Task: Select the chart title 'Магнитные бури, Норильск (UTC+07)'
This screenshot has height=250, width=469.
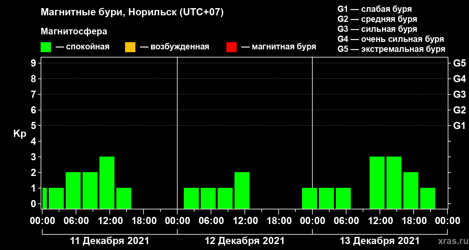Action: [x=132, y=12]
